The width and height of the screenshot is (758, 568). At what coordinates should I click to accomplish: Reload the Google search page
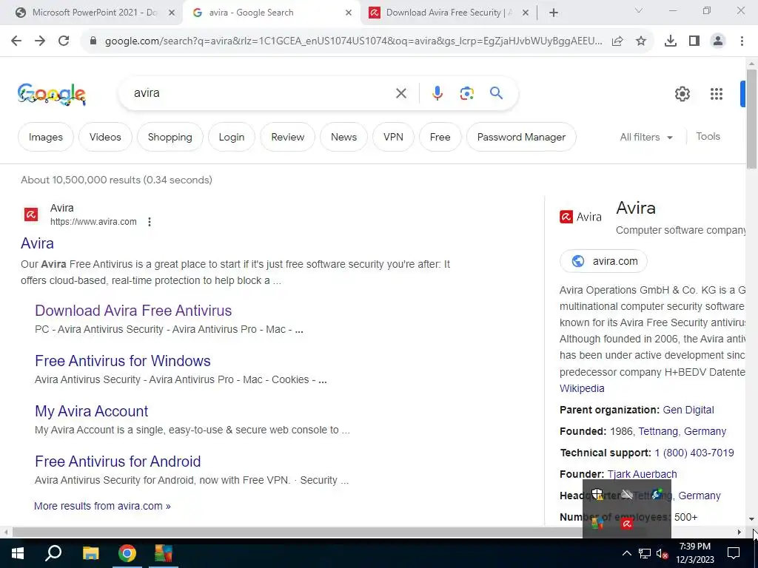64,41
